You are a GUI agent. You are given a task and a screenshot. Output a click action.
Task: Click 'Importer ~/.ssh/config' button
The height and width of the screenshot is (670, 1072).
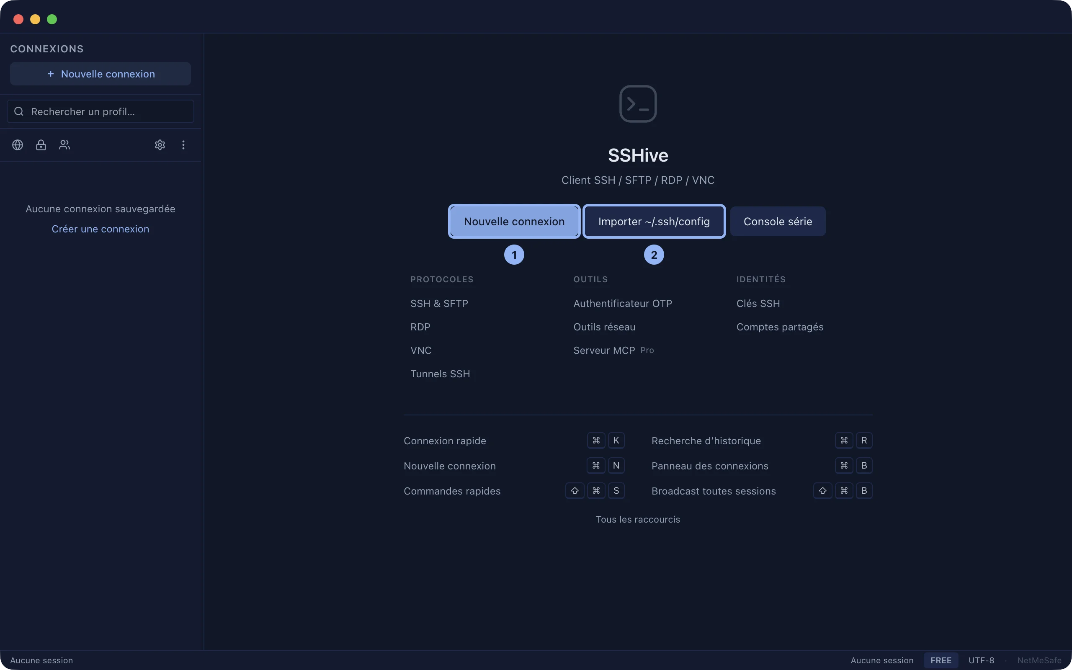point(654,222)
